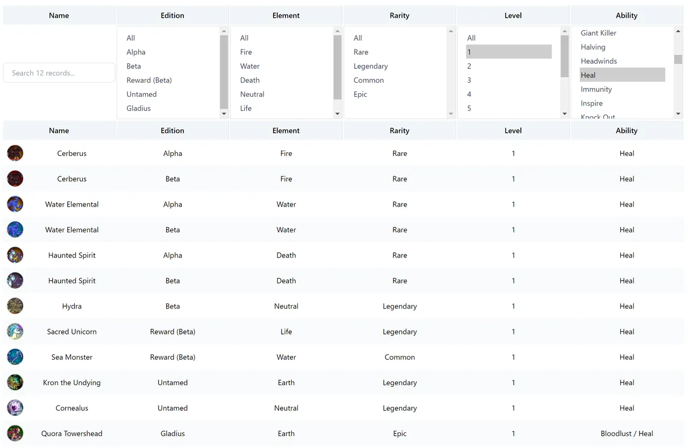Select Beta in the Edition filter list
This screenshot has width=688, height=448.
(x=169, y=66)
